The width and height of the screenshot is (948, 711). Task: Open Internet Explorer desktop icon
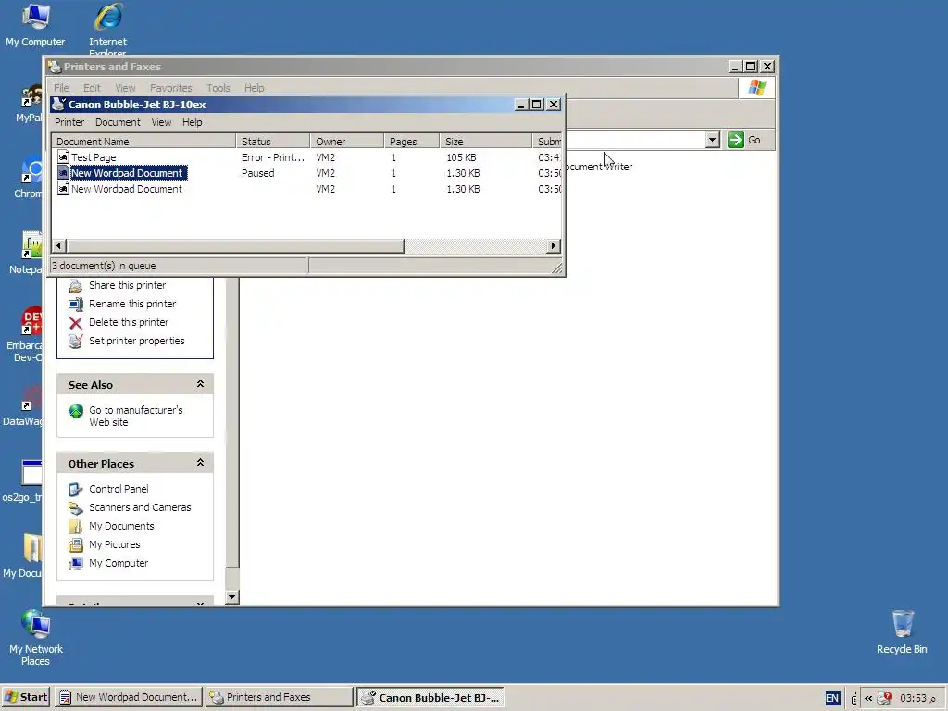[108, 28]
